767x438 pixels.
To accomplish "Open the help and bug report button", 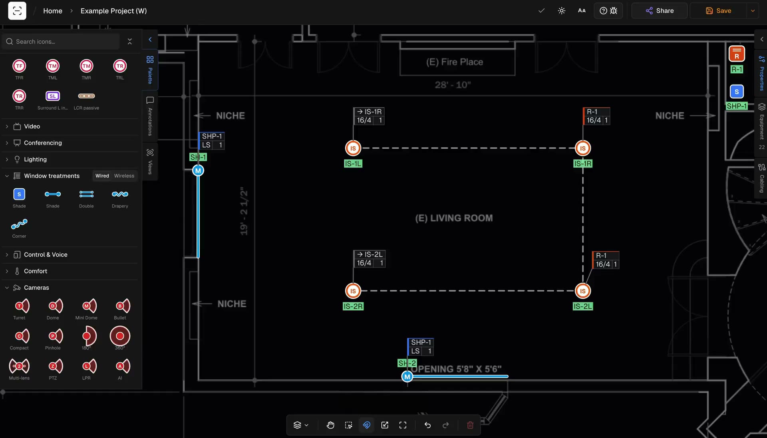I will point(608,11).
